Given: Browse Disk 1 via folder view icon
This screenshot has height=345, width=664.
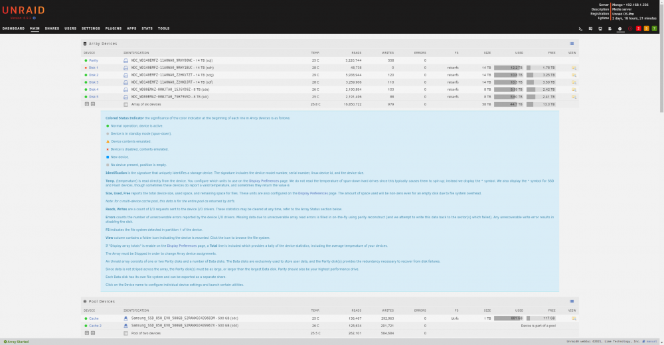Looking at the screenshot, I should 574,68.
